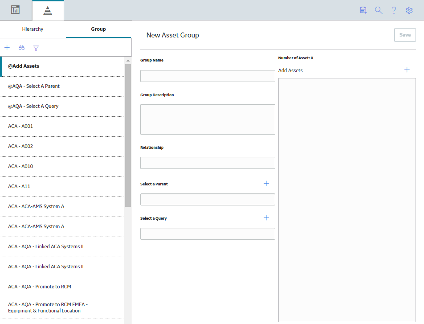Select 'ACA - AQA - Promote to RCM' group
The image size is (424, 324).
[62, 287]
